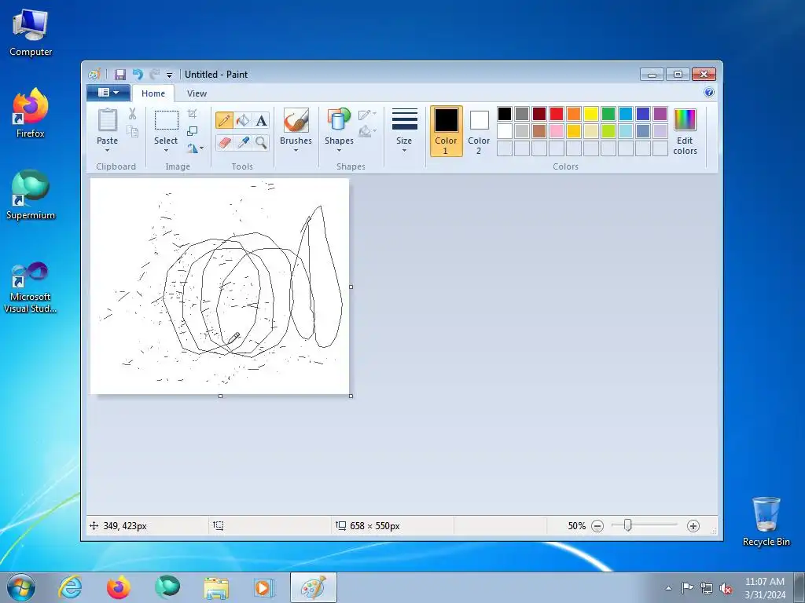Image resolution: width=805 pixels, height=603 pixels.
Task: Click Zoom out minus button
Action: (x=597, y=525)
